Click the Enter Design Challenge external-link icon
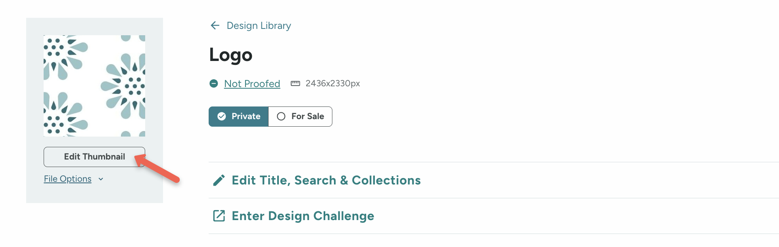The height and width of the screenshot is (247, 779). 219,216
